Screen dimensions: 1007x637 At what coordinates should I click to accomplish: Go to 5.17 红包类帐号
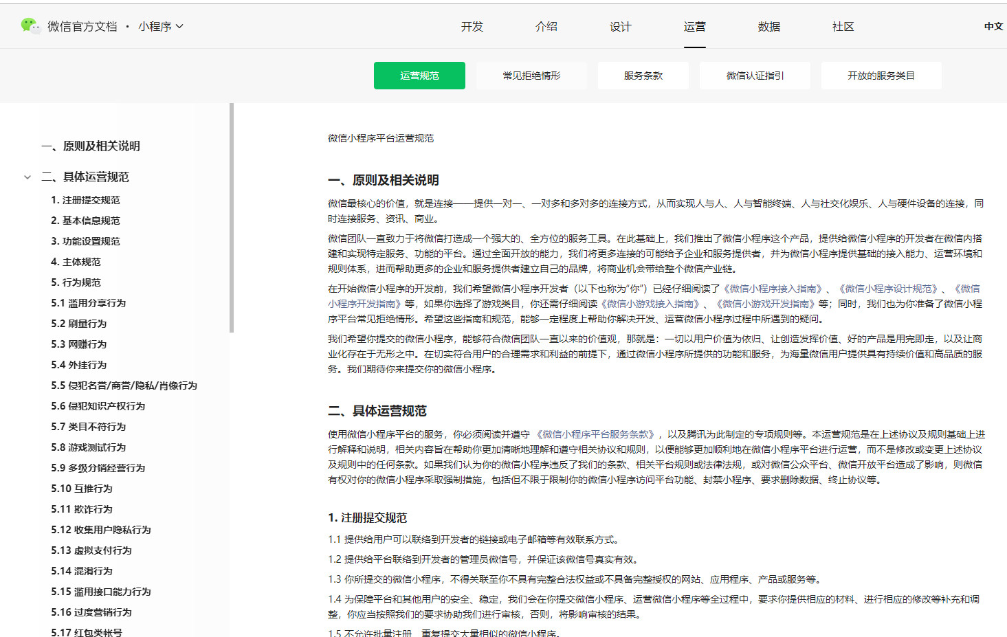(x=87, y=632)
